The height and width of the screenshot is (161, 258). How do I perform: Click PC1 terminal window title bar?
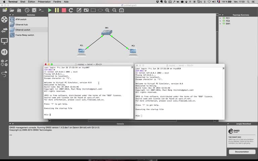point(88,64)
